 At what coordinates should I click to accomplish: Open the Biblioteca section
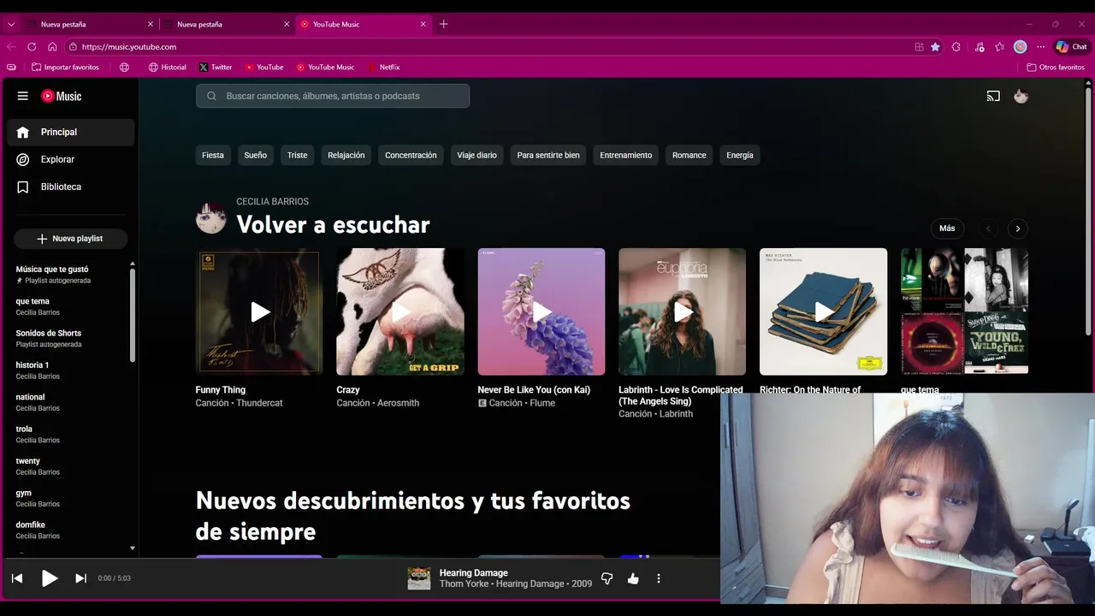click(x=71, y=187)
